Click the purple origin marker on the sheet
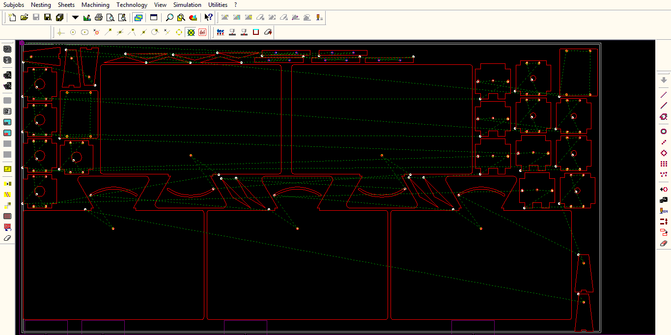 (x=22, y=43)
